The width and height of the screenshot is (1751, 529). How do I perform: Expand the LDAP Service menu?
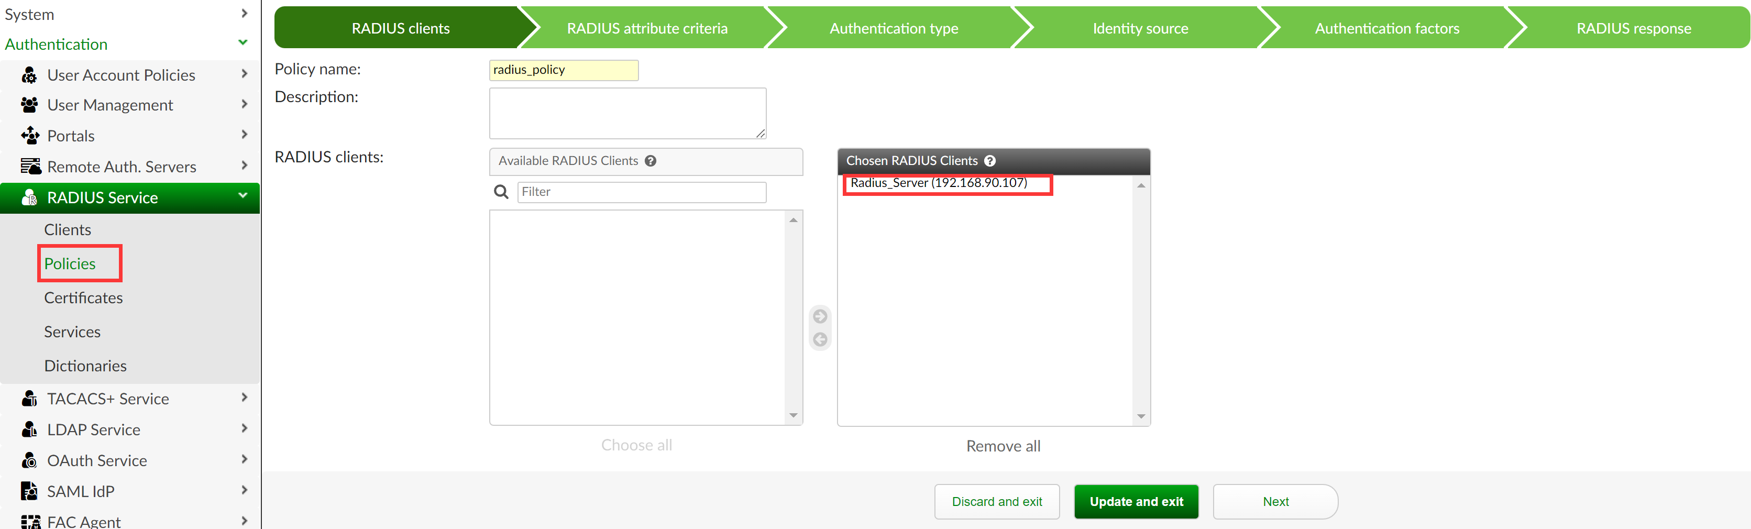tap(244, 428)
